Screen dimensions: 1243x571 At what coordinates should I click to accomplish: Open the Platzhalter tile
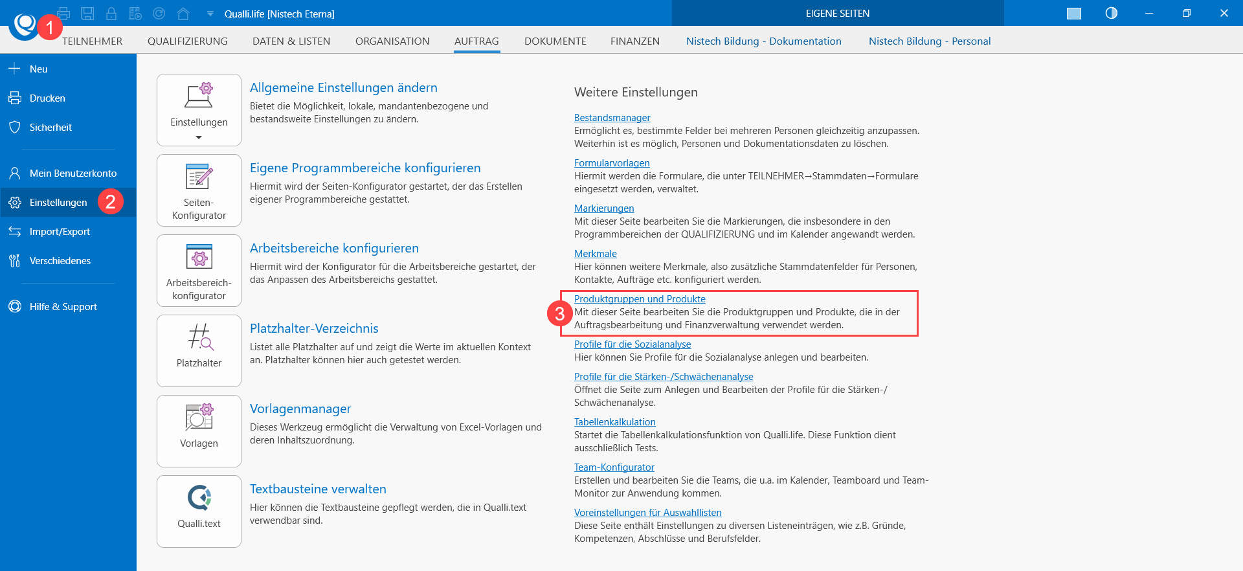[199, 351]
